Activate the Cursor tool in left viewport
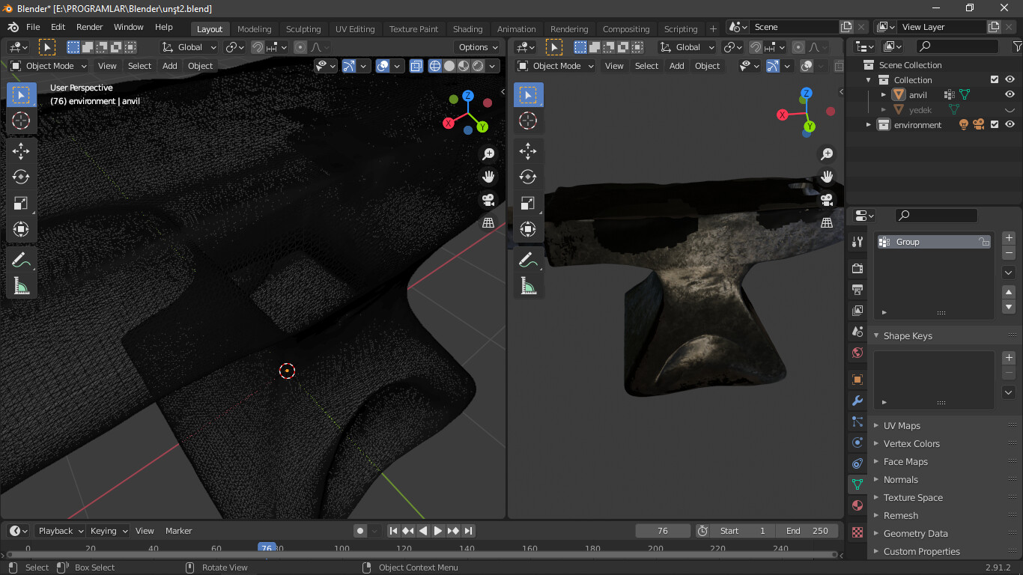The width and height of the screenshot is (1023, 575). point(21,120)
